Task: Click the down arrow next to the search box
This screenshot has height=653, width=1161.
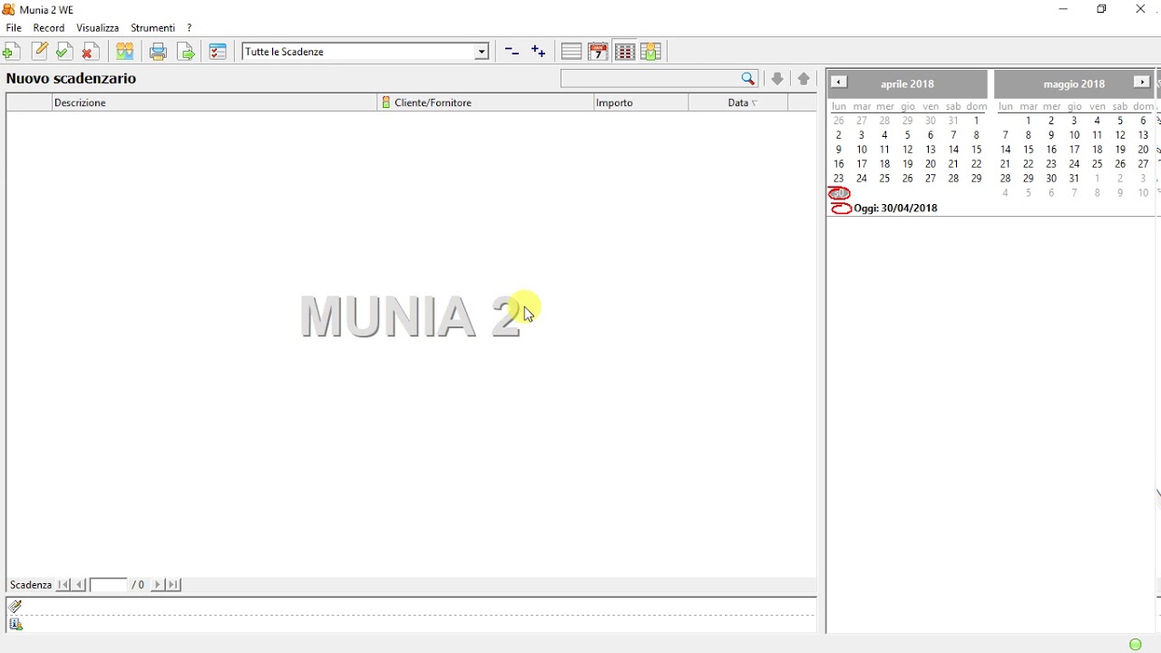Action: click(x=777, y=79)
